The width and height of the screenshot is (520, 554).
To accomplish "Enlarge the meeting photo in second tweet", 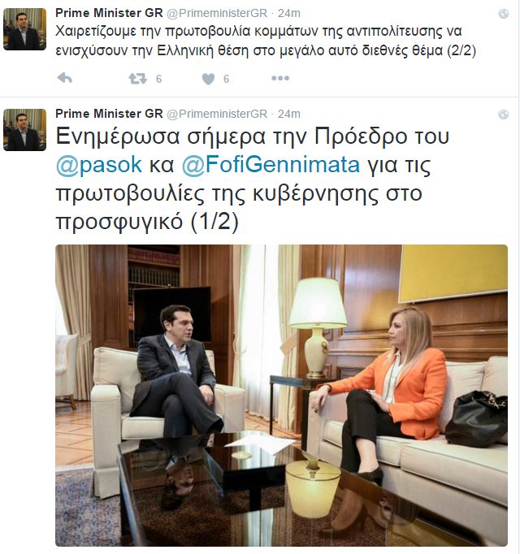I will pos(281,396).
